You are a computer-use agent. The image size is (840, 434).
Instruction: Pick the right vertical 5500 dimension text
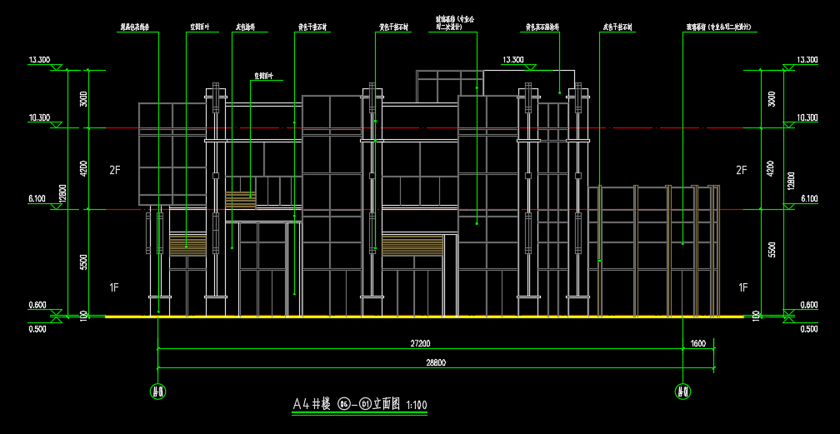pos(772,250)
